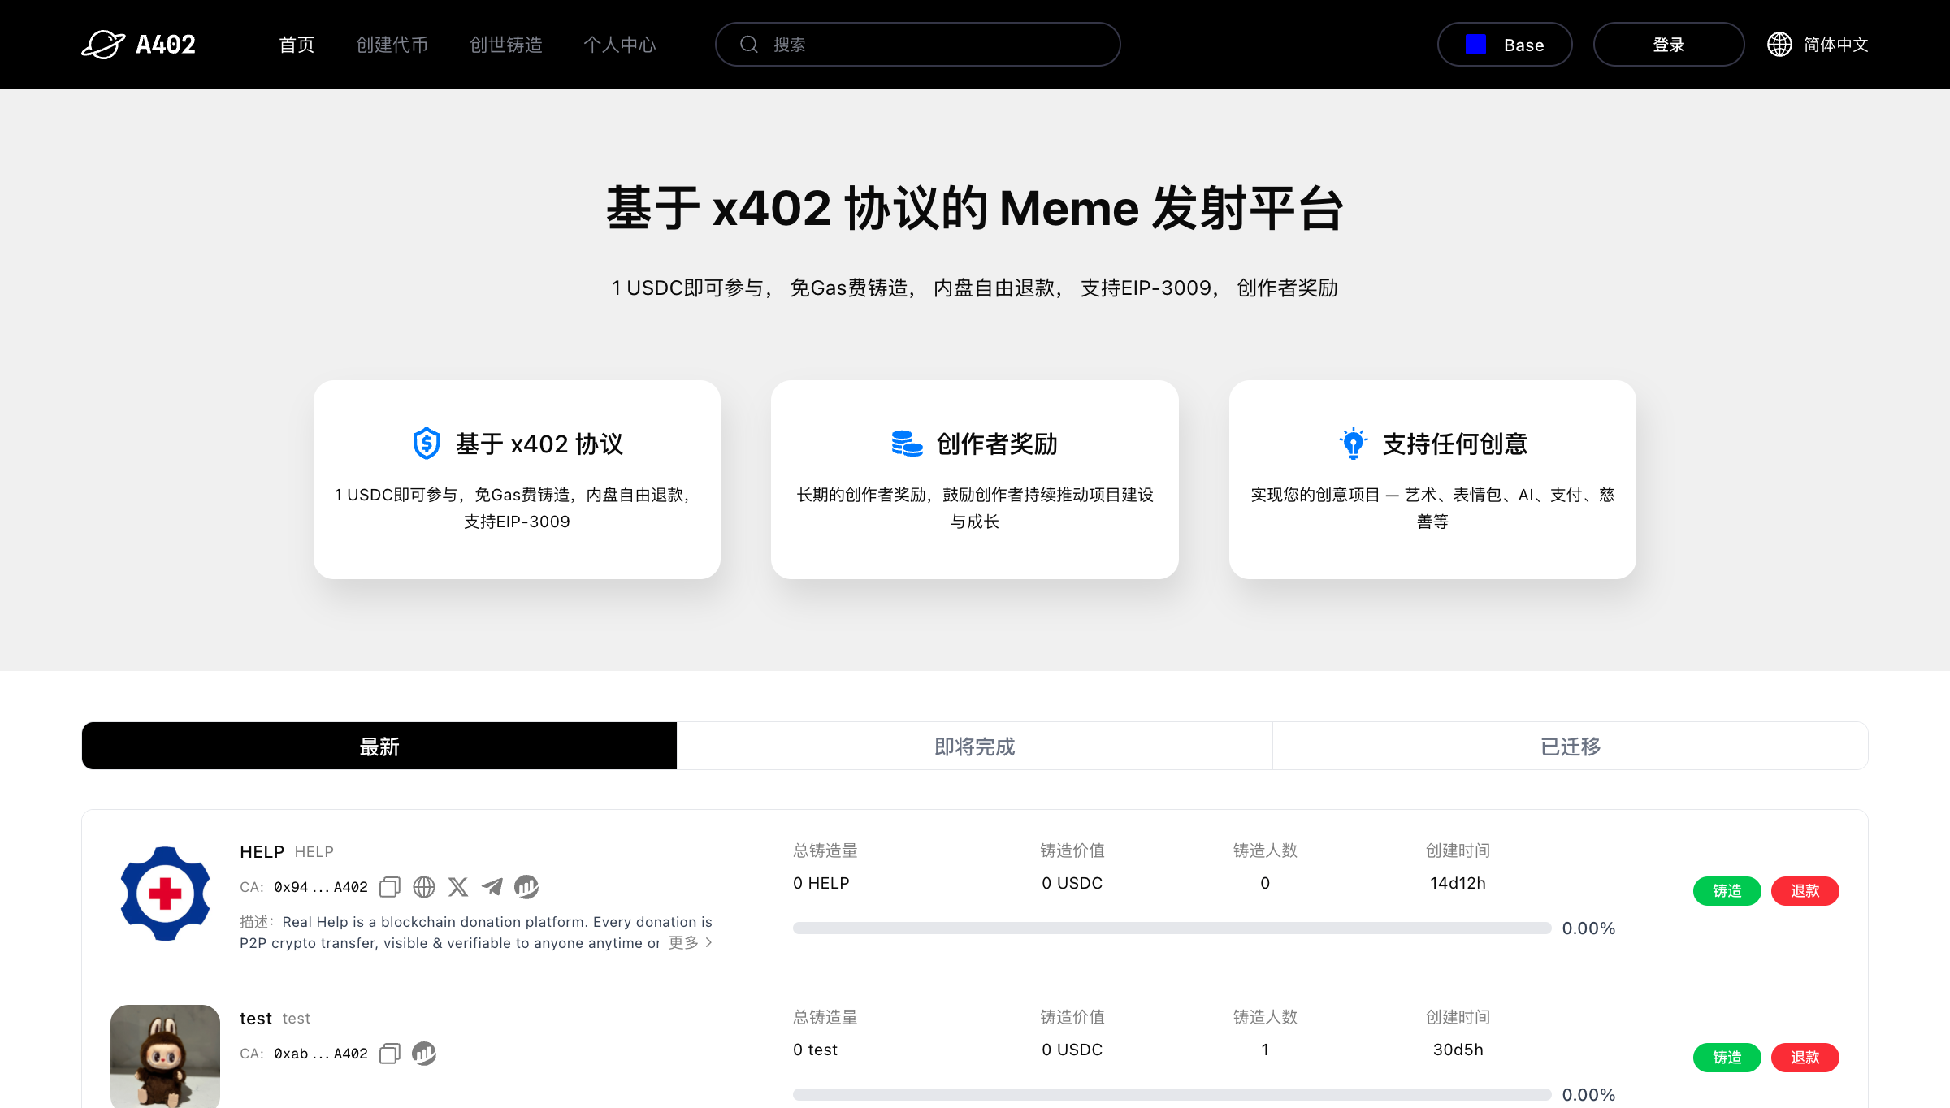Click HELP token minting progress bar

click(1172, 928)
